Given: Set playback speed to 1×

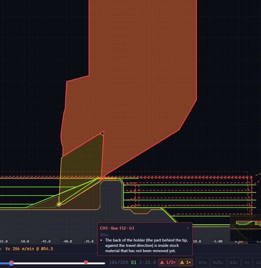Looking at the screenshot, I should (x=247, y=262).
